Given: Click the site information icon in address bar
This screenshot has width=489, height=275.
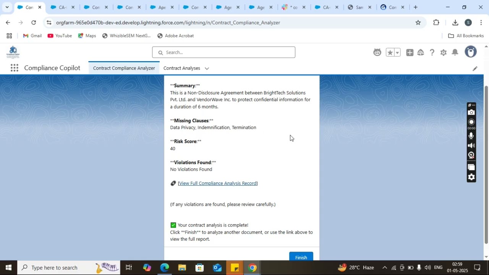Looking at the screenshot, I should click(49, 23).
